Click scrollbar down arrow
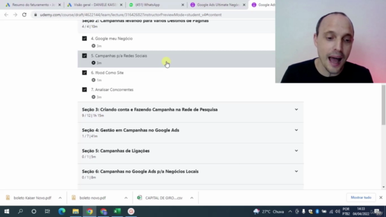Screen dimensions: 386x217 (x=384, y=187)
